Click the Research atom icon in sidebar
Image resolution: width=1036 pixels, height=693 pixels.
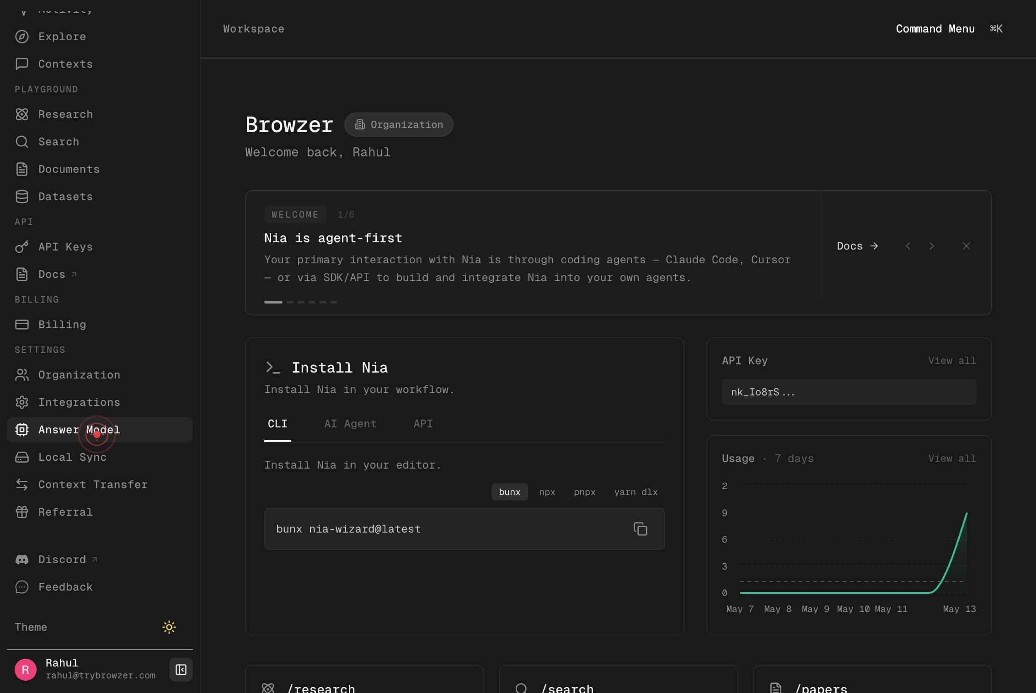pyautogui.click(x=22, y=114)
